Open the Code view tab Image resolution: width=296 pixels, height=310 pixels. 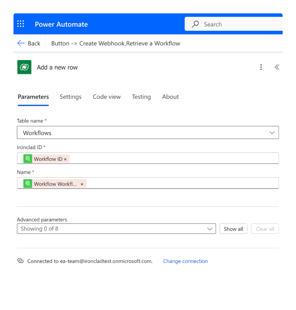click(x=107, y=97)
